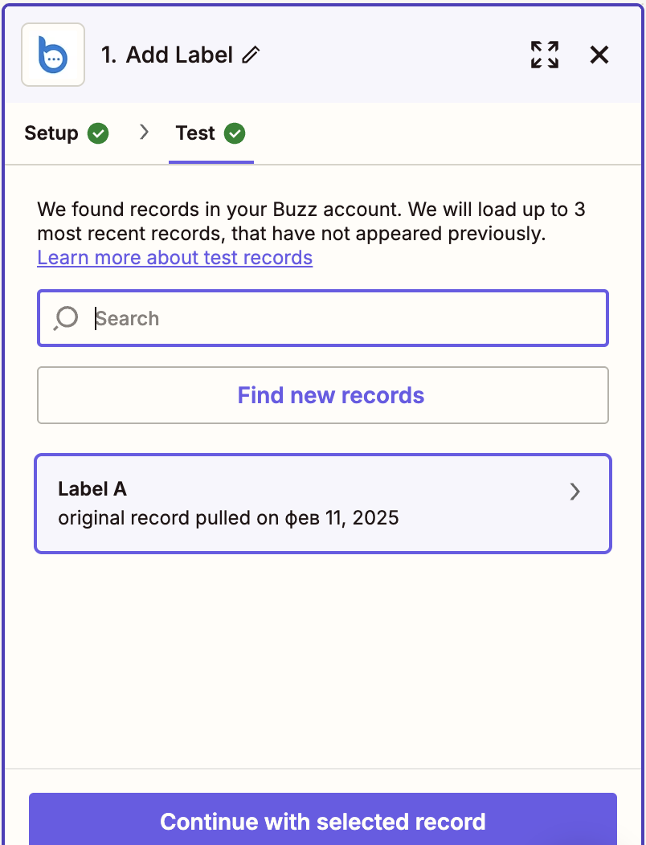Click the green checkmark next to Setup

coord(98,133)
